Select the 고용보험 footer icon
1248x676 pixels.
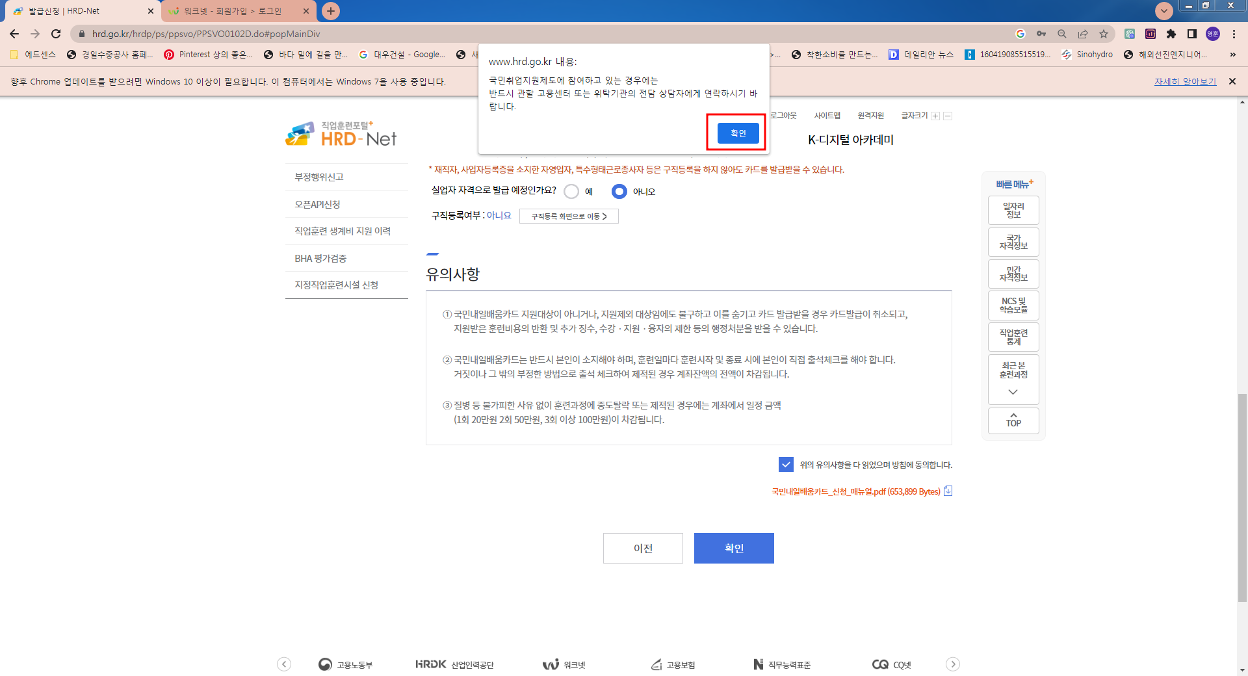(x=673, y=664)
